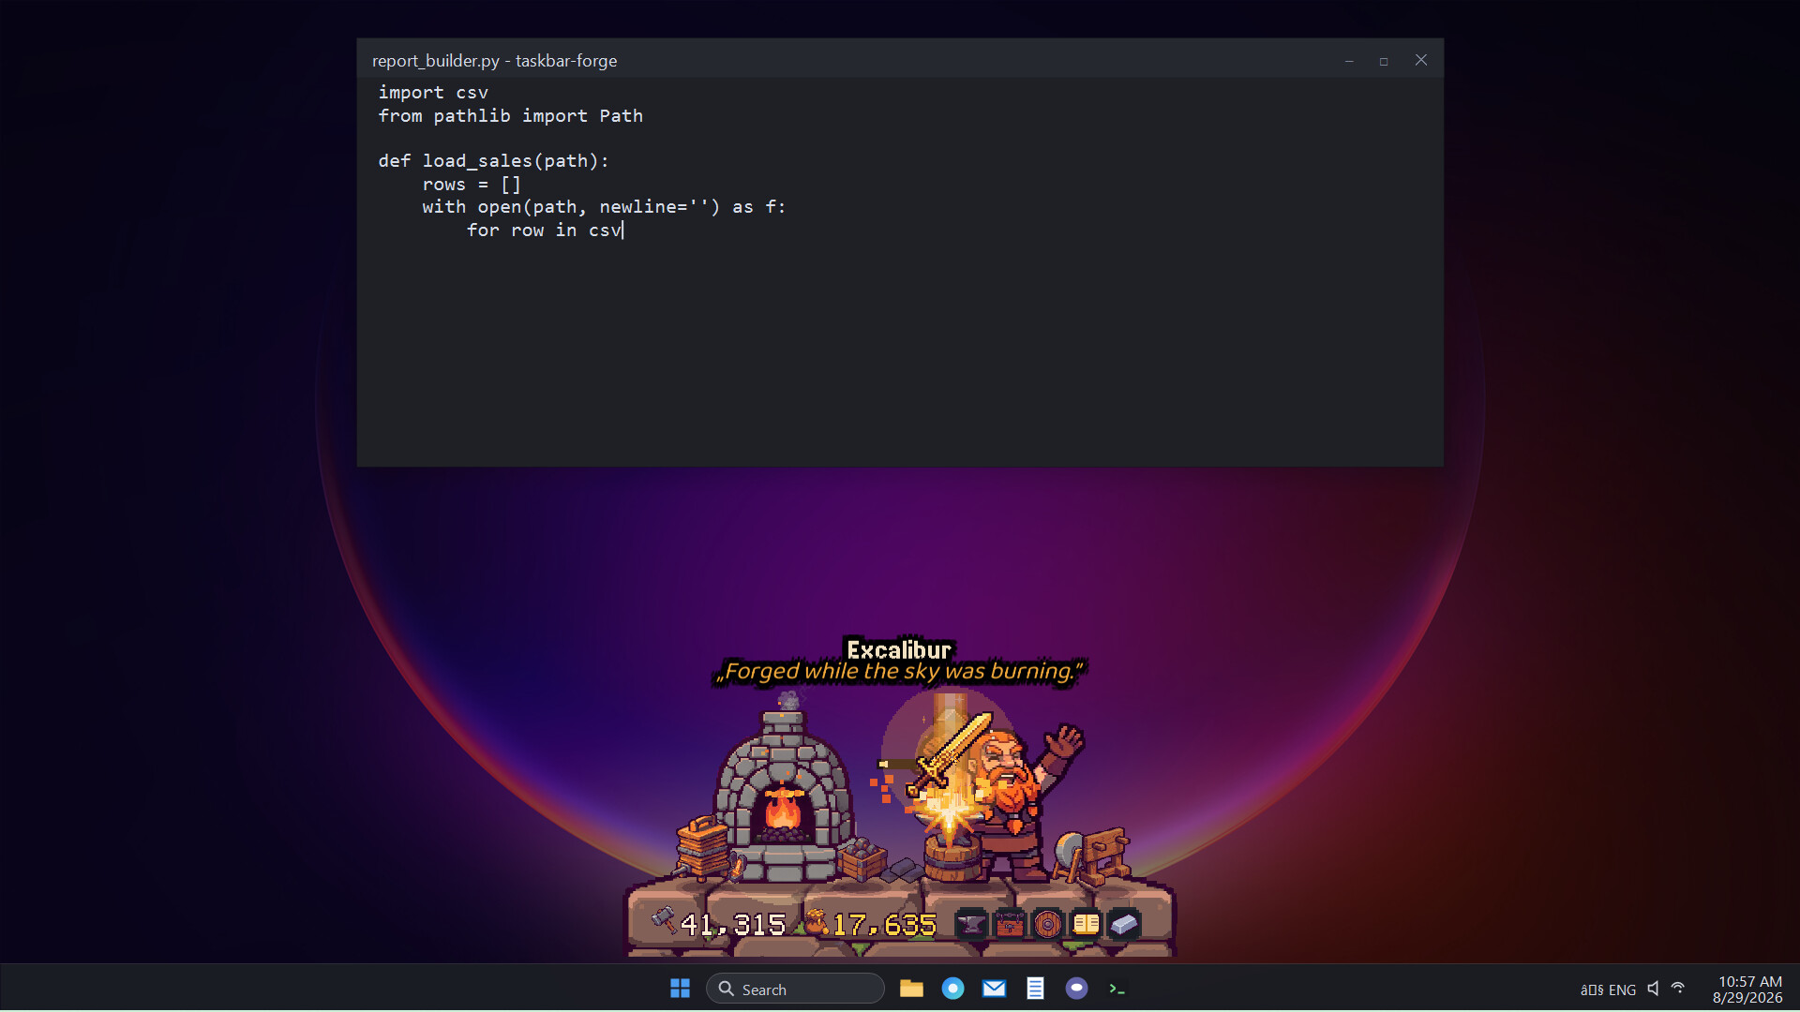Click the 'for row in csv' line
This screenshot has width=1800, height=1012.
[x=544, y=231]
